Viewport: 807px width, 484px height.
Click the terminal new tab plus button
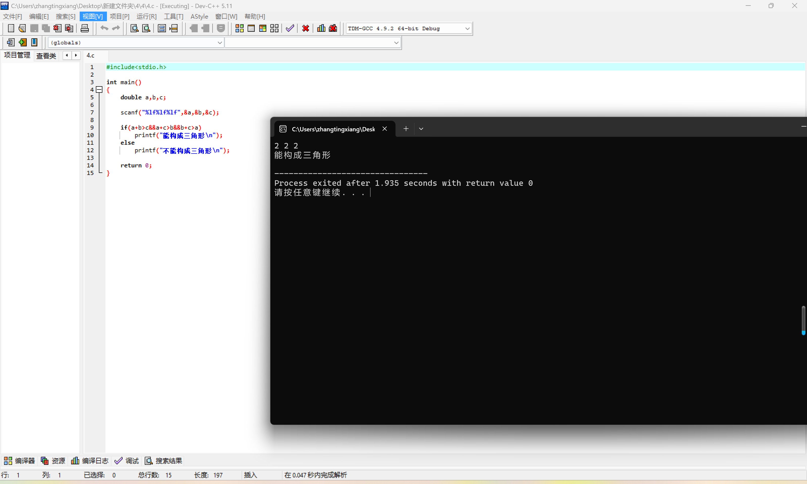click(406, 129)
